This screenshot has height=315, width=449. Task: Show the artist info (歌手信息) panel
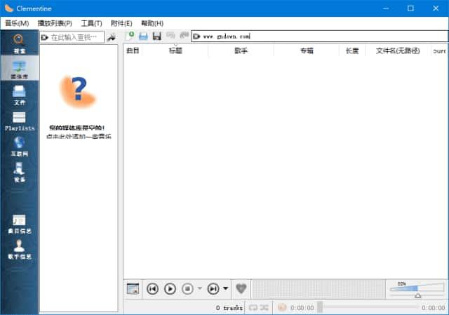tap(19, 249)
